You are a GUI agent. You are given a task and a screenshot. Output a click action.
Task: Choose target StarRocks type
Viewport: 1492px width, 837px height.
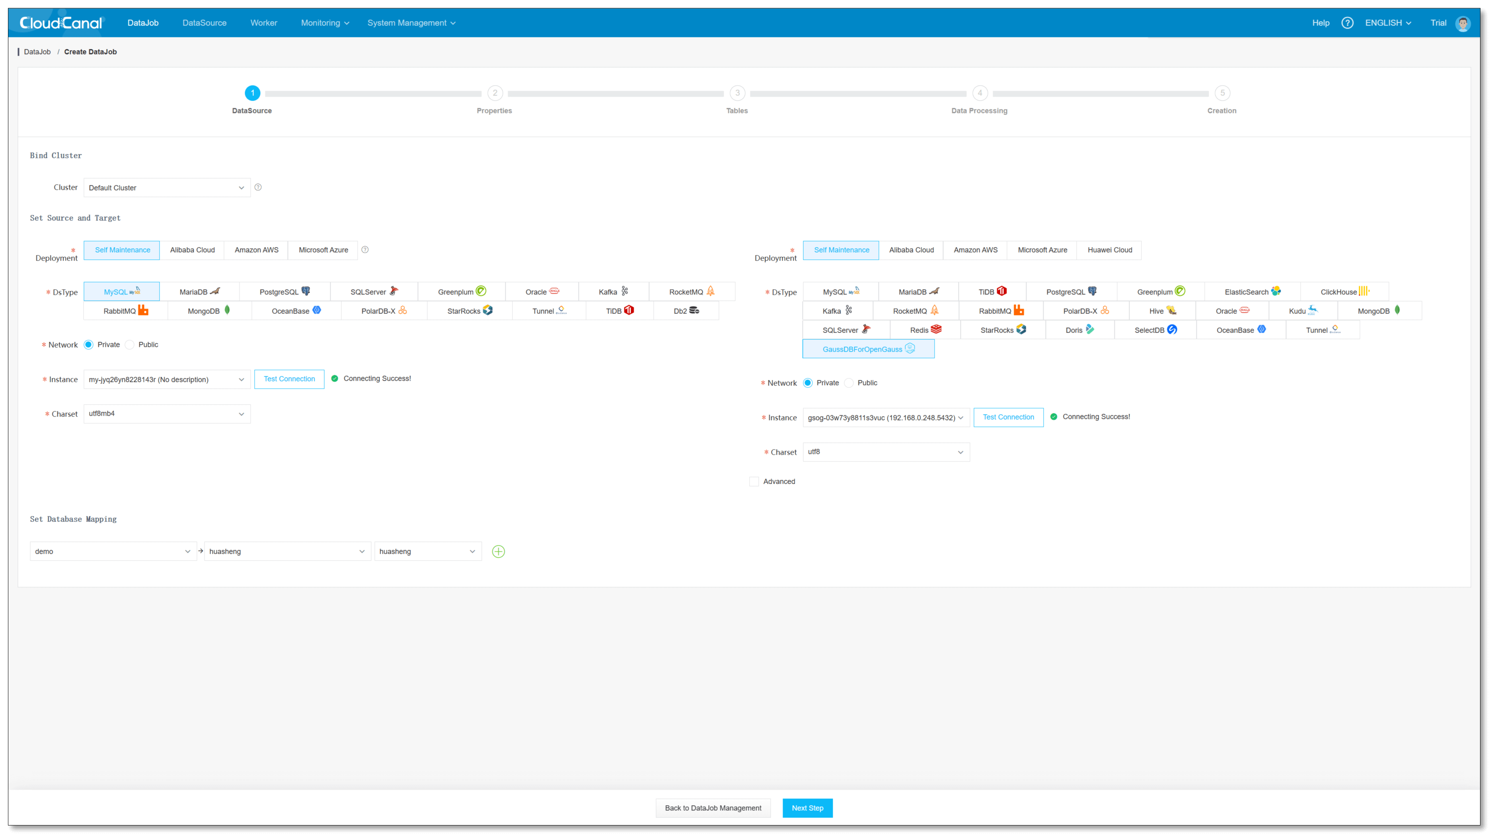pyautogui.click(x=1003, y=330)
